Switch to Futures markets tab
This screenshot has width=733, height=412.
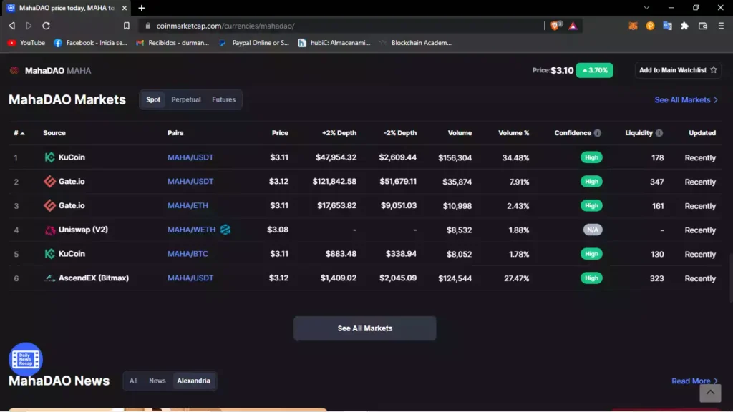(x=223, y=100)
